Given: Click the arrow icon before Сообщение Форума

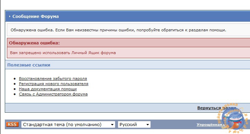Looking at the screenshot, I should 10,16.
